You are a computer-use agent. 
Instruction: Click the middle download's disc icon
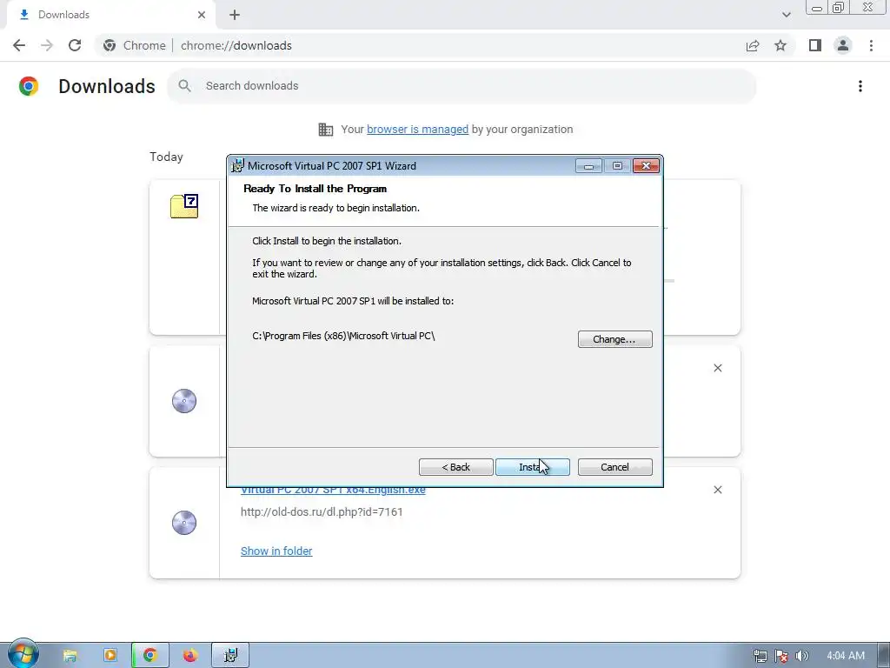(184, 401)
